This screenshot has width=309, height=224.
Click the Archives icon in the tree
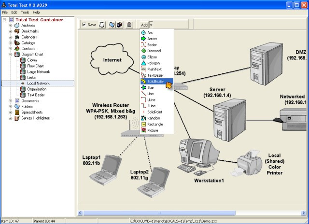(x=17, y=26)
